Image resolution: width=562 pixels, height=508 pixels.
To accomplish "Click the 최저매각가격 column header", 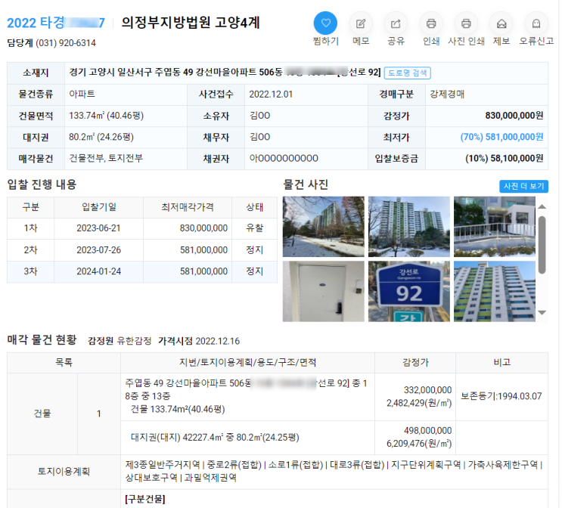I will (x=188, y=207).
